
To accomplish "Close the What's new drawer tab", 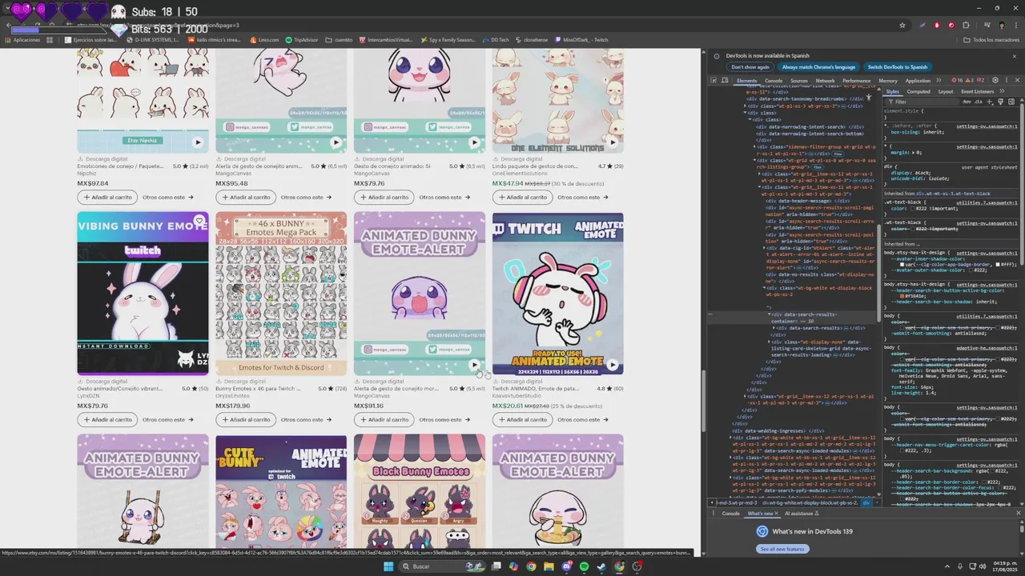I will (x=776, y=514).
